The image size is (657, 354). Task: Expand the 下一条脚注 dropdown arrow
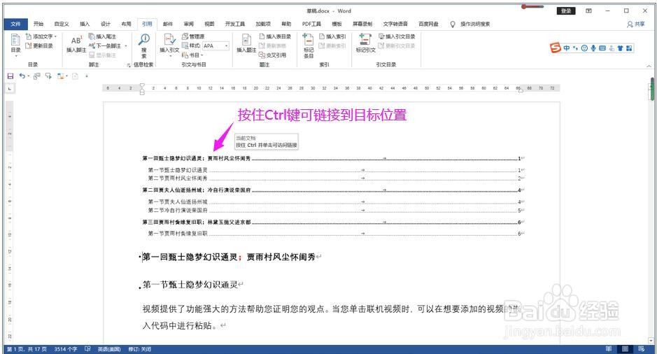(x=126, y=45)
